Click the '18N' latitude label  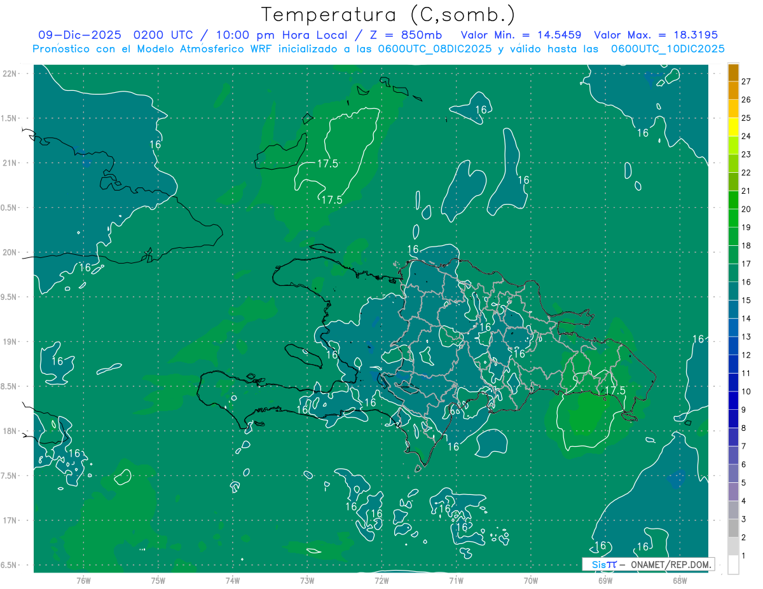tap(10, 431)
